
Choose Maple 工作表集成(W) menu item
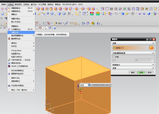click(x=21, y=66)
